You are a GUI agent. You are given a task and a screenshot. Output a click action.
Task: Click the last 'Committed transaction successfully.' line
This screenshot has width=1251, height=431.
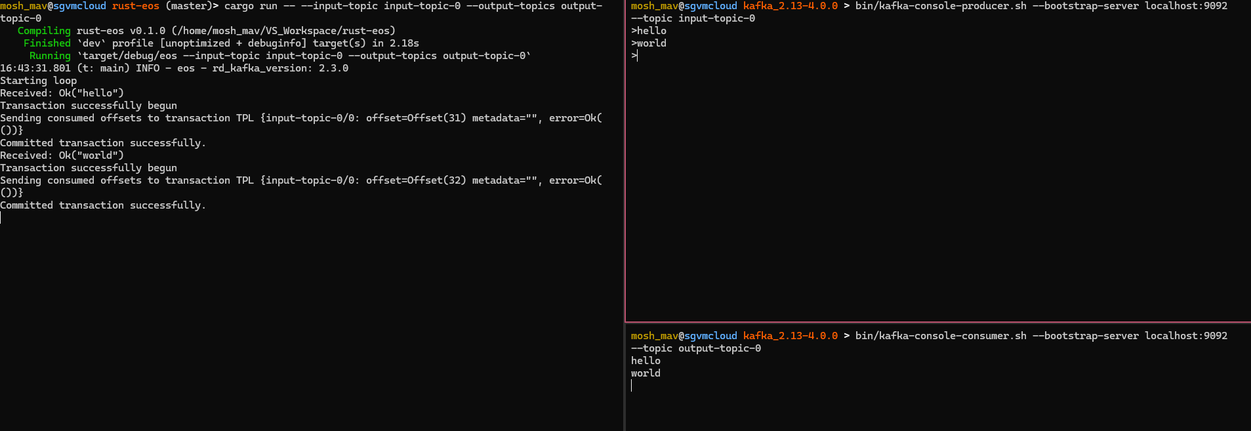point(103,205)
